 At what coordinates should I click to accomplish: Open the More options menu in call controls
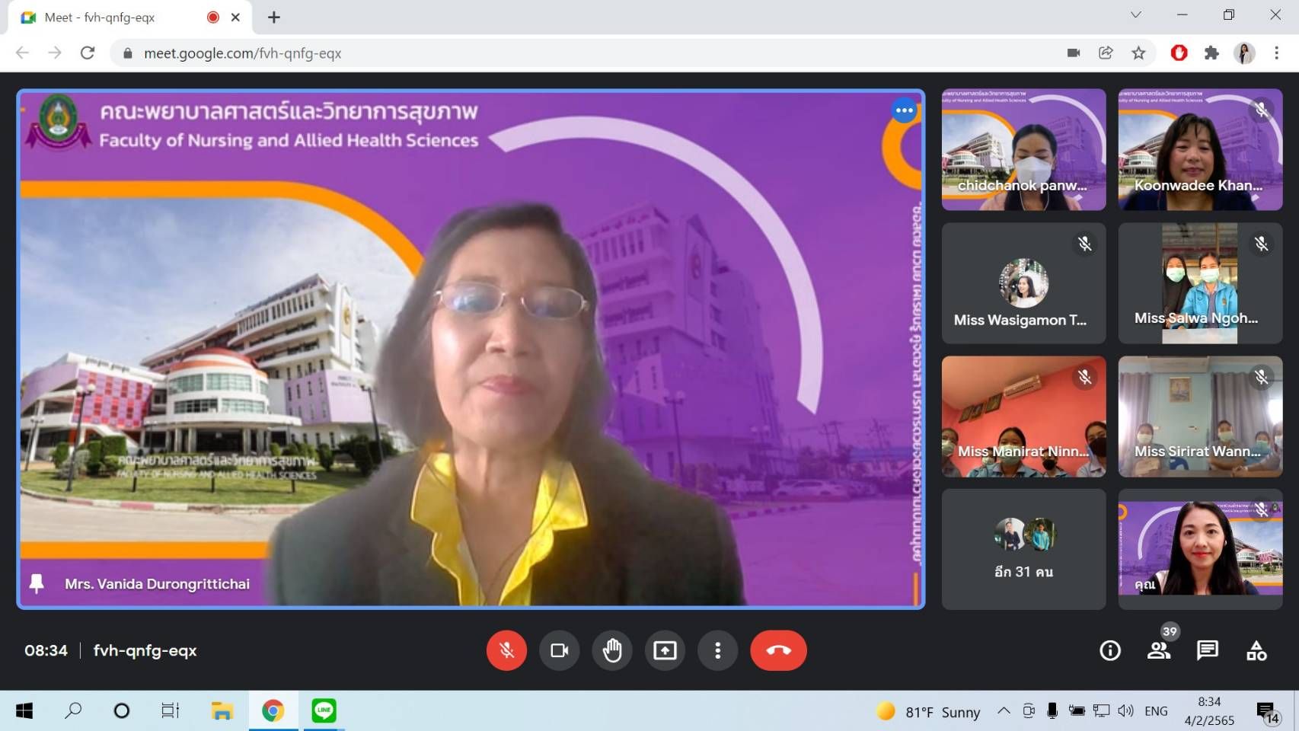717,650
